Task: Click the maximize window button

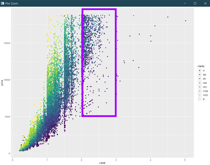Action: (x=195, y=3)
